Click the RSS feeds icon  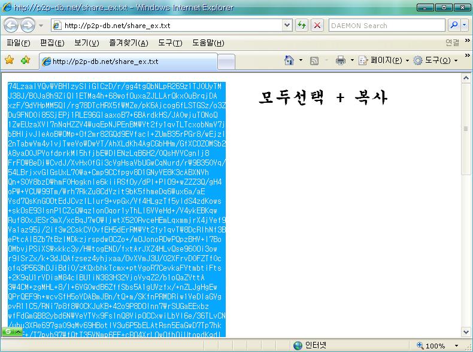coord(314,61)
